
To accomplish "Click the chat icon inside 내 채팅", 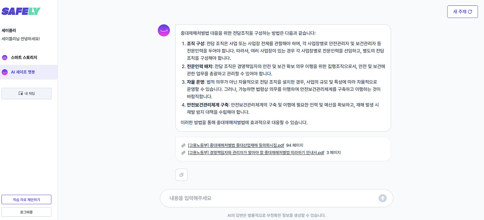I will tap(21, 94).
